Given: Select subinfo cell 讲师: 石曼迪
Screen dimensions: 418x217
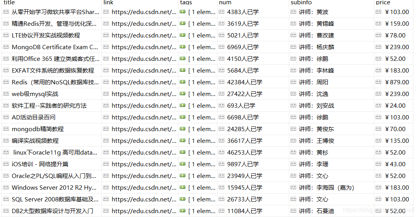Looking at the screenshot, I should 332,211.
